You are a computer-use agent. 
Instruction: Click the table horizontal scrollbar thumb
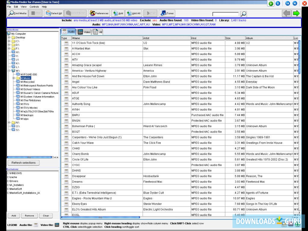[x=100, y=217]
